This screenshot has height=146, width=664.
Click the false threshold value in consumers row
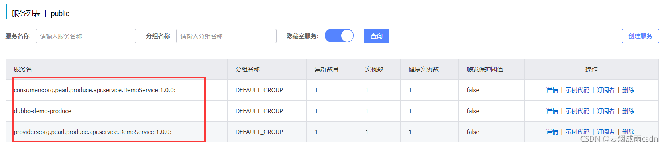473,90
